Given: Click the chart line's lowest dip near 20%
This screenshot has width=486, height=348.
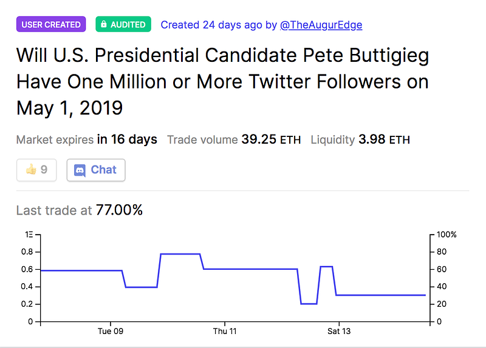Looking at the screenshot, I should [x=309, y=304].
